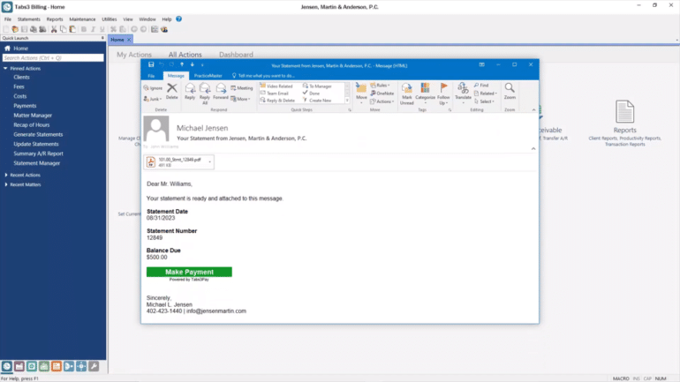The width and height of the screenshot is (680, 382).
Task: Click the Cut scissors icon in Tabs3 toolbar
Action: click(54, 29)
